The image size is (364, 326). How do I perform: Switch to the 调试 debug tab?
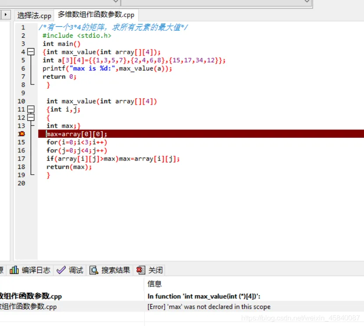[70, 270]
